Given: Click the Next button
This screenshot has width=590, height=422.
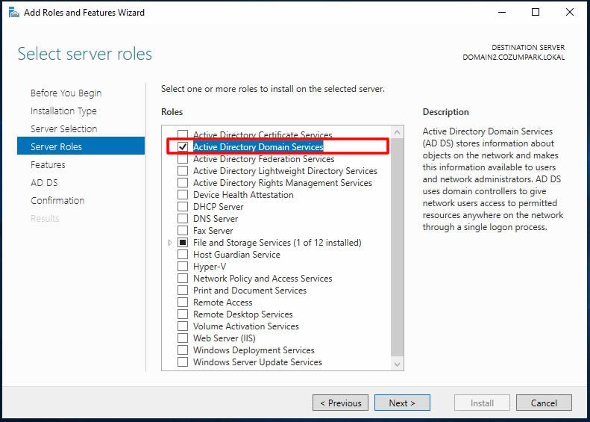Looking at the screenshot, I should [x=402, y=403].
